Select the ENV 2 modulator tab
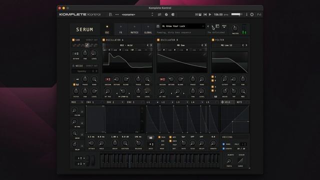320x180 pixels. 110,102
